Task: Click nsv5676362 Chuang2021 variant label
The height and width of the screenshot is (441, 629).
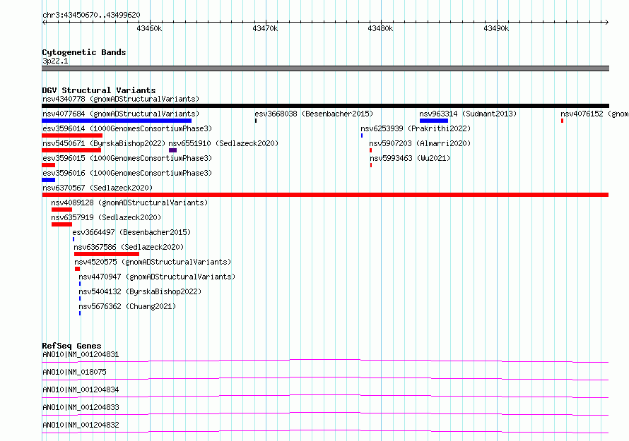Action: pyautogui.click(x=127, y=306)
